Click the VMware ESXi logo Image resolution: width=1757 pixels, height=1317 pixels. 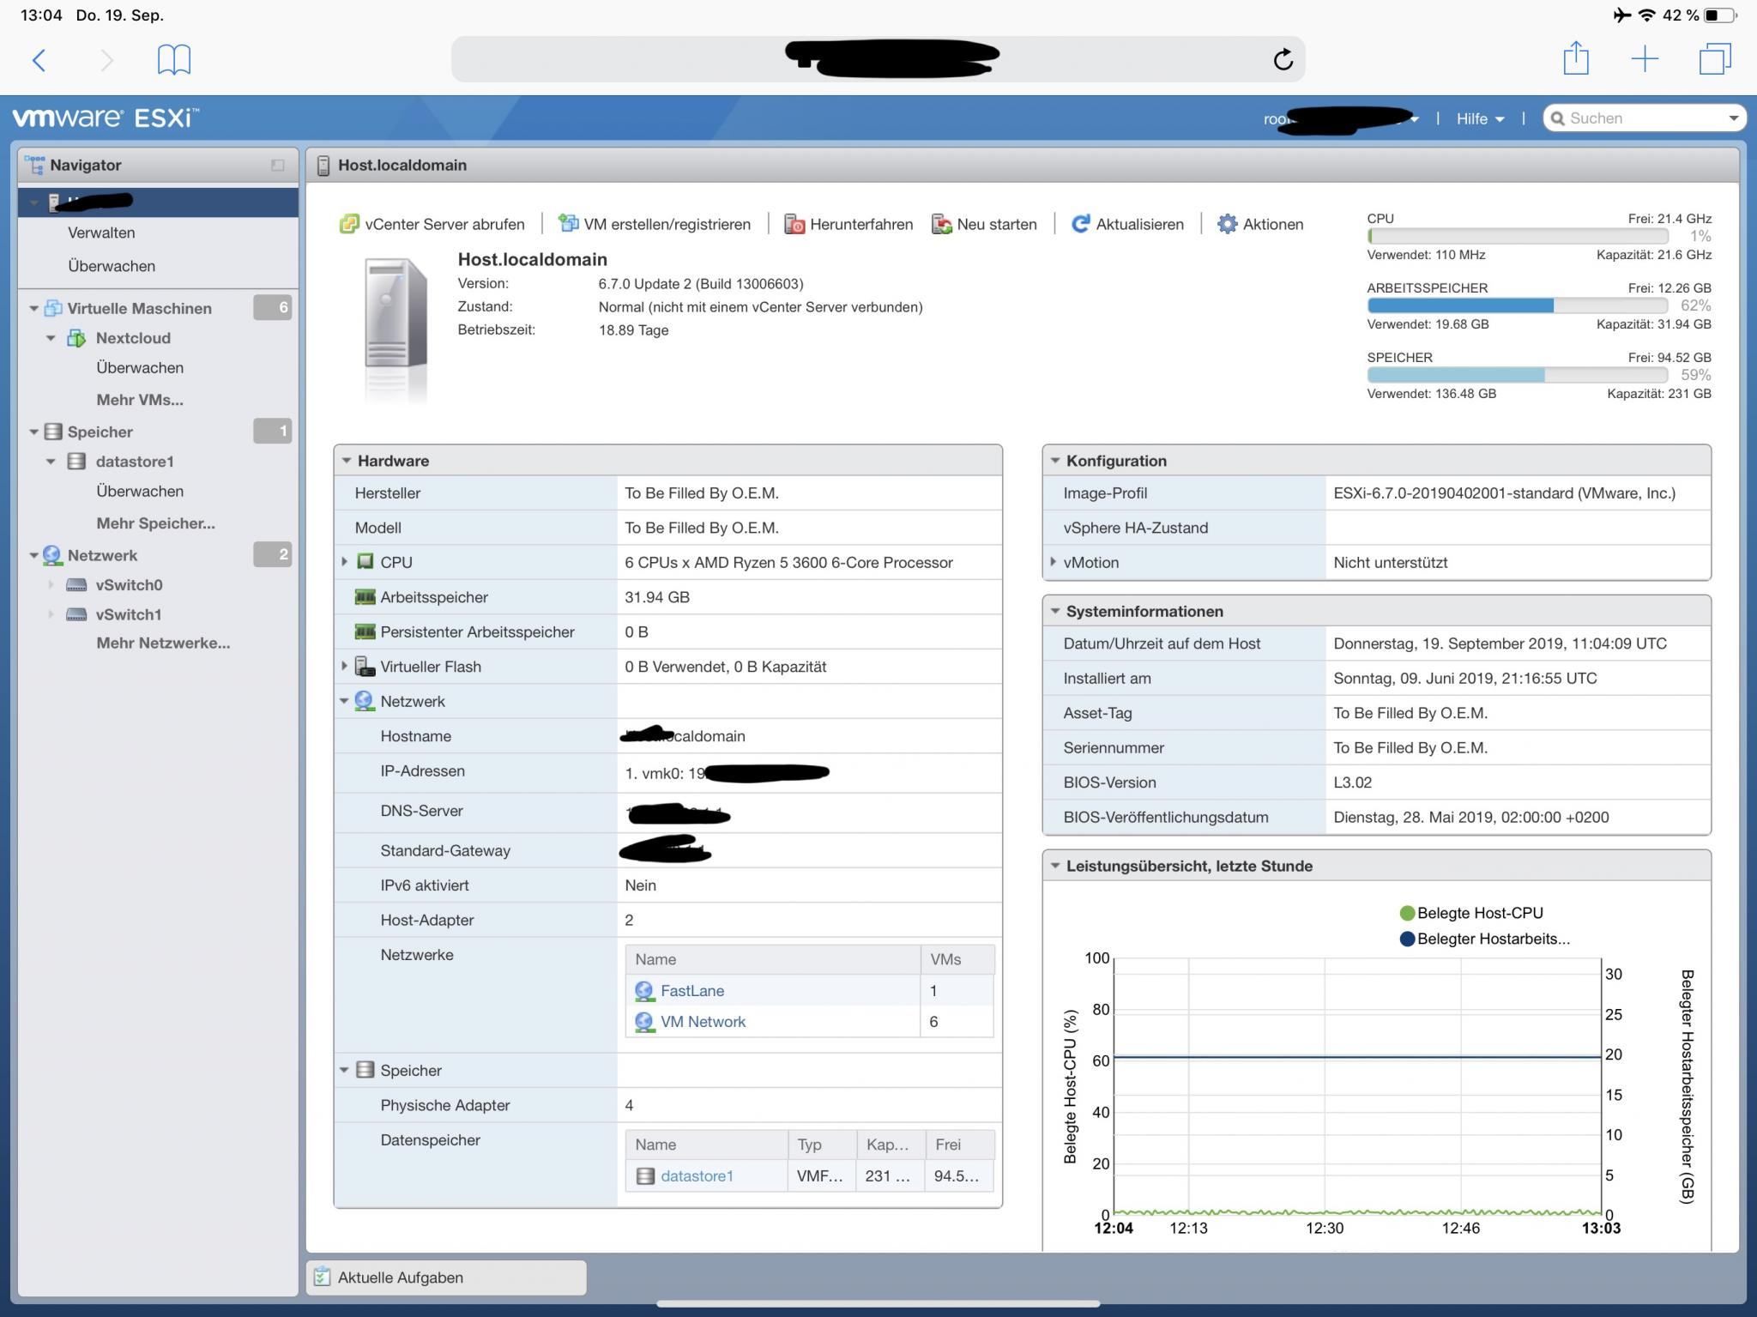tap(106, 118)
